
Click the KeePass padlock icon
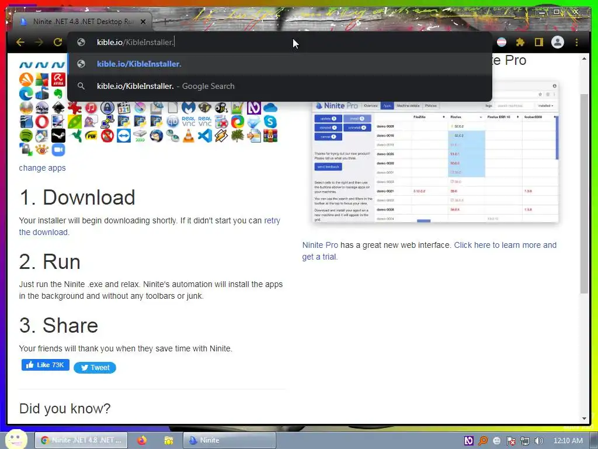pos(107,108)
